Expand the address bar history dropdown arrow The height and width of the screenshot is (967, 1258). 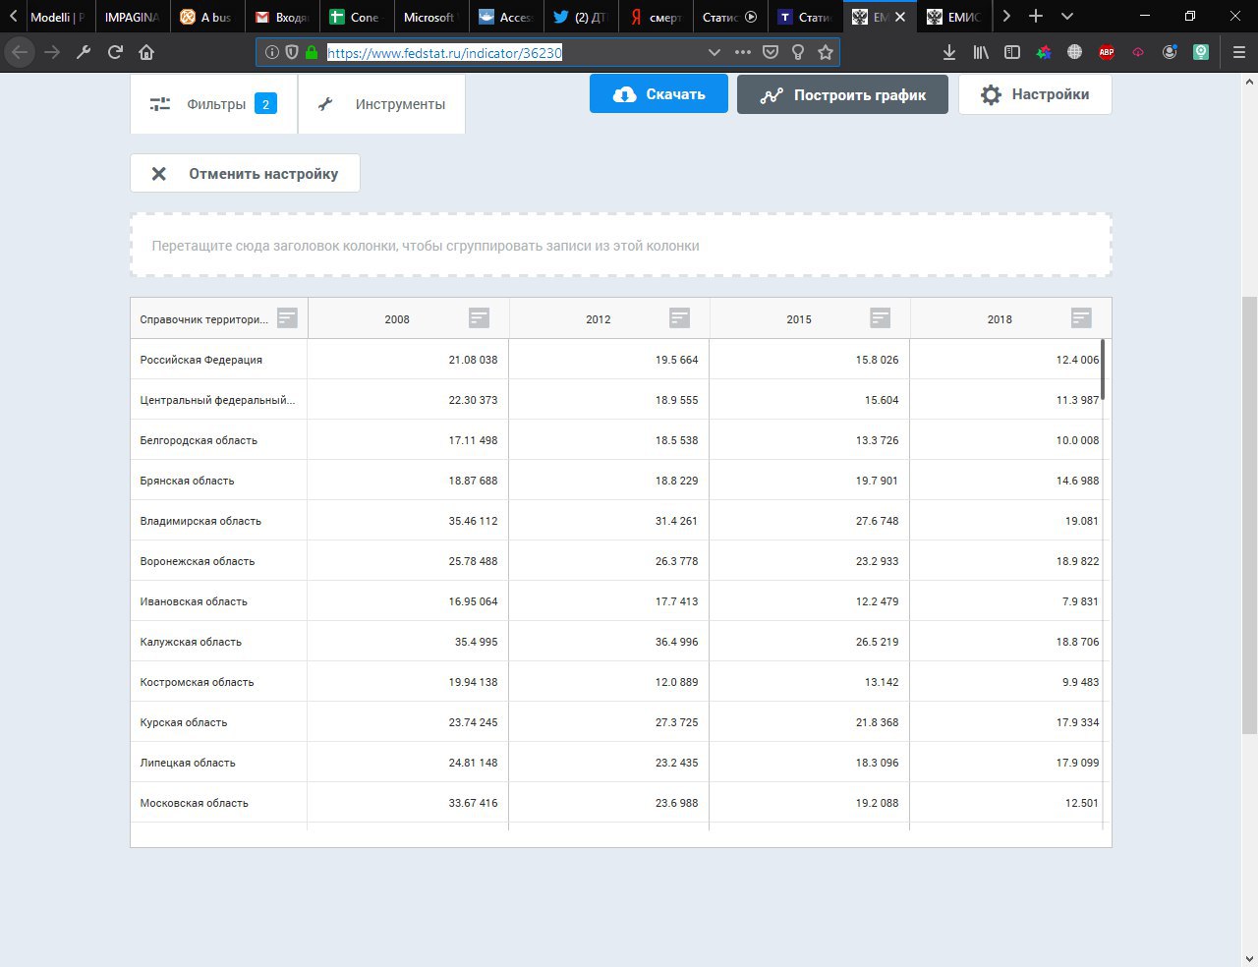[715, 52]
